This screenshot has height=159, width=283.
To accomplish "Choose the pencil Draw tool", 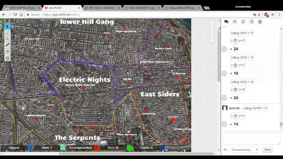I will pyautogui.click(x=8, y=33).
